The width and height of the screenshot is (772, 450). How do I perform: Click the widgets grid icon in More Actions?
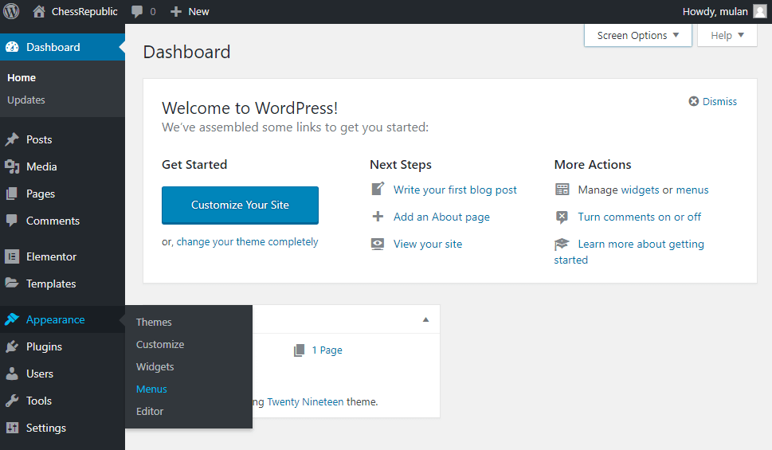point(562,190)
